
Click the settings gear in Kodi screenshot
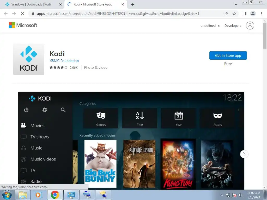click(45, 110)
